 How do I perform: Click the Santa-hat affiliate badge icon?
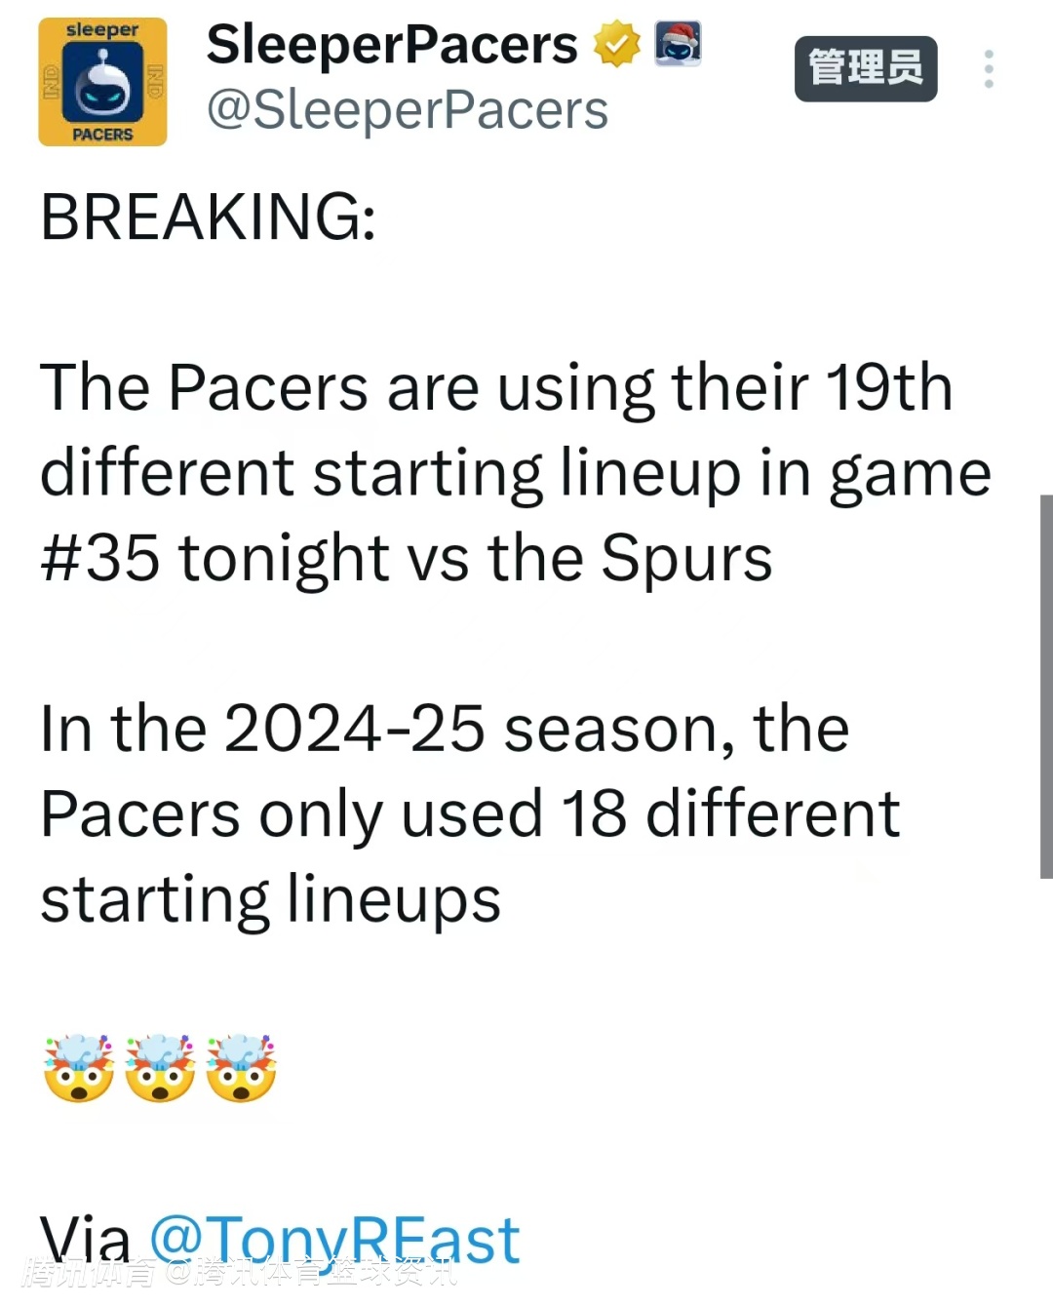678,44
